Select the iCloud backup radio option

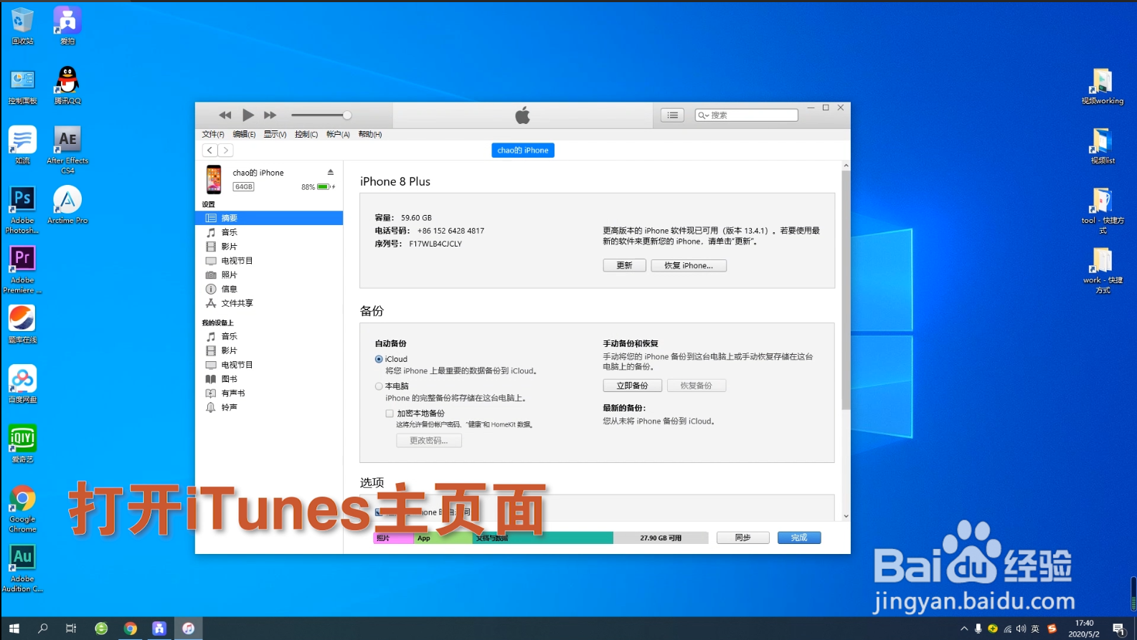(x=379, y=359)
